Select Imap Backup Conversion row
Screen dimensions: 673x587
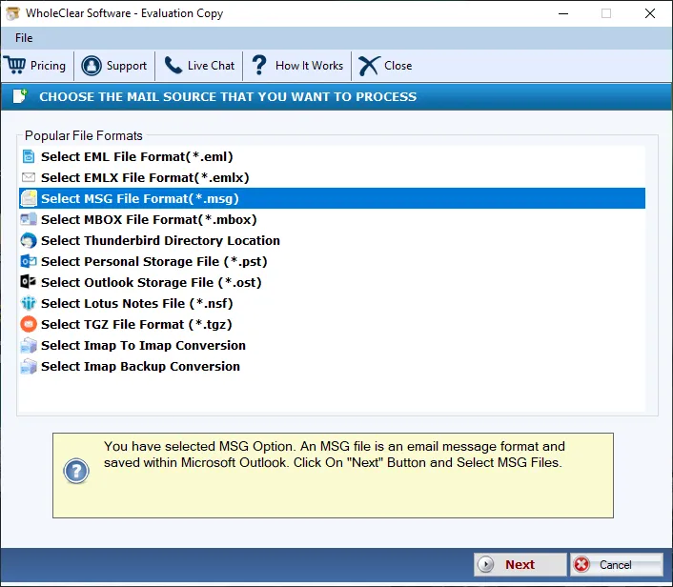tap(332, 367)
